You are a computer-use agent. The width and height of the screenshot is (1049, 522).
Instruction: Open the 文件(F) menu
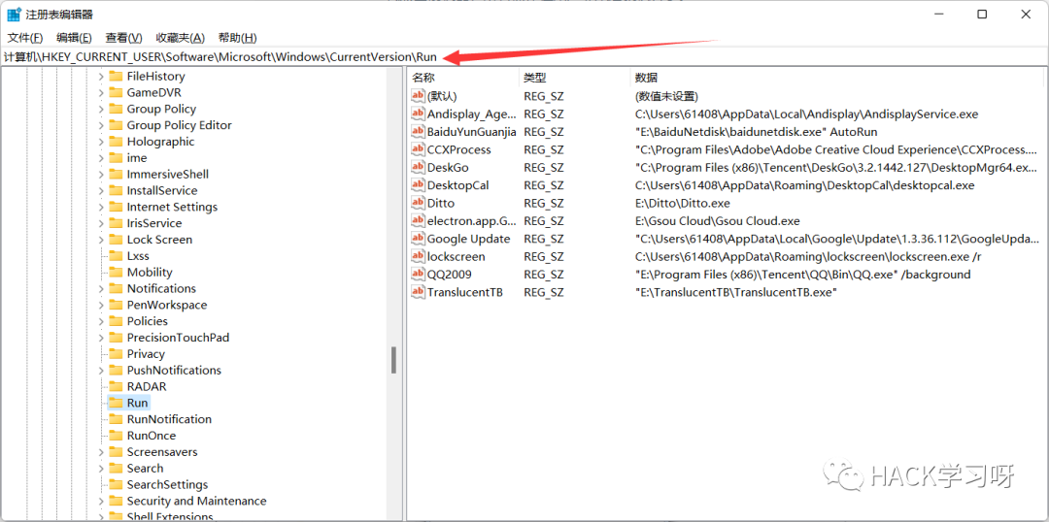tap(25, 38)
